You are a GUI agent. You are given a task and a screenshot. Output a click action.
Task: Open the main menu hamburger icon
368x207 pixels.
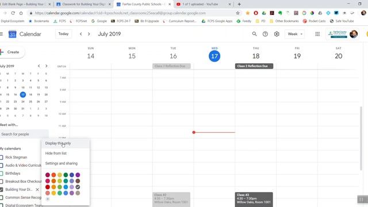point(1,34)
